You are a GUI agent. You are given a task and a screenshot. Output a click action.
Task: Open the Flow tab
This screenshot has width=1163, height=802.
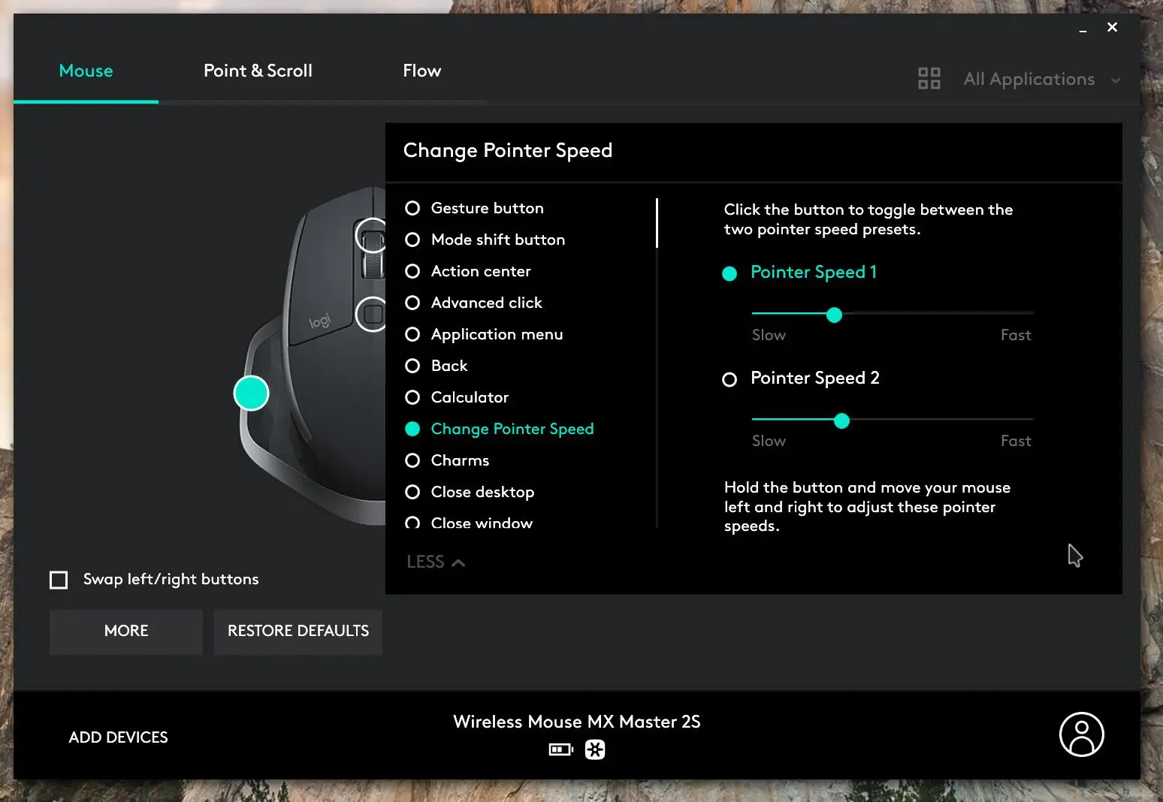(x=421, y=71)
